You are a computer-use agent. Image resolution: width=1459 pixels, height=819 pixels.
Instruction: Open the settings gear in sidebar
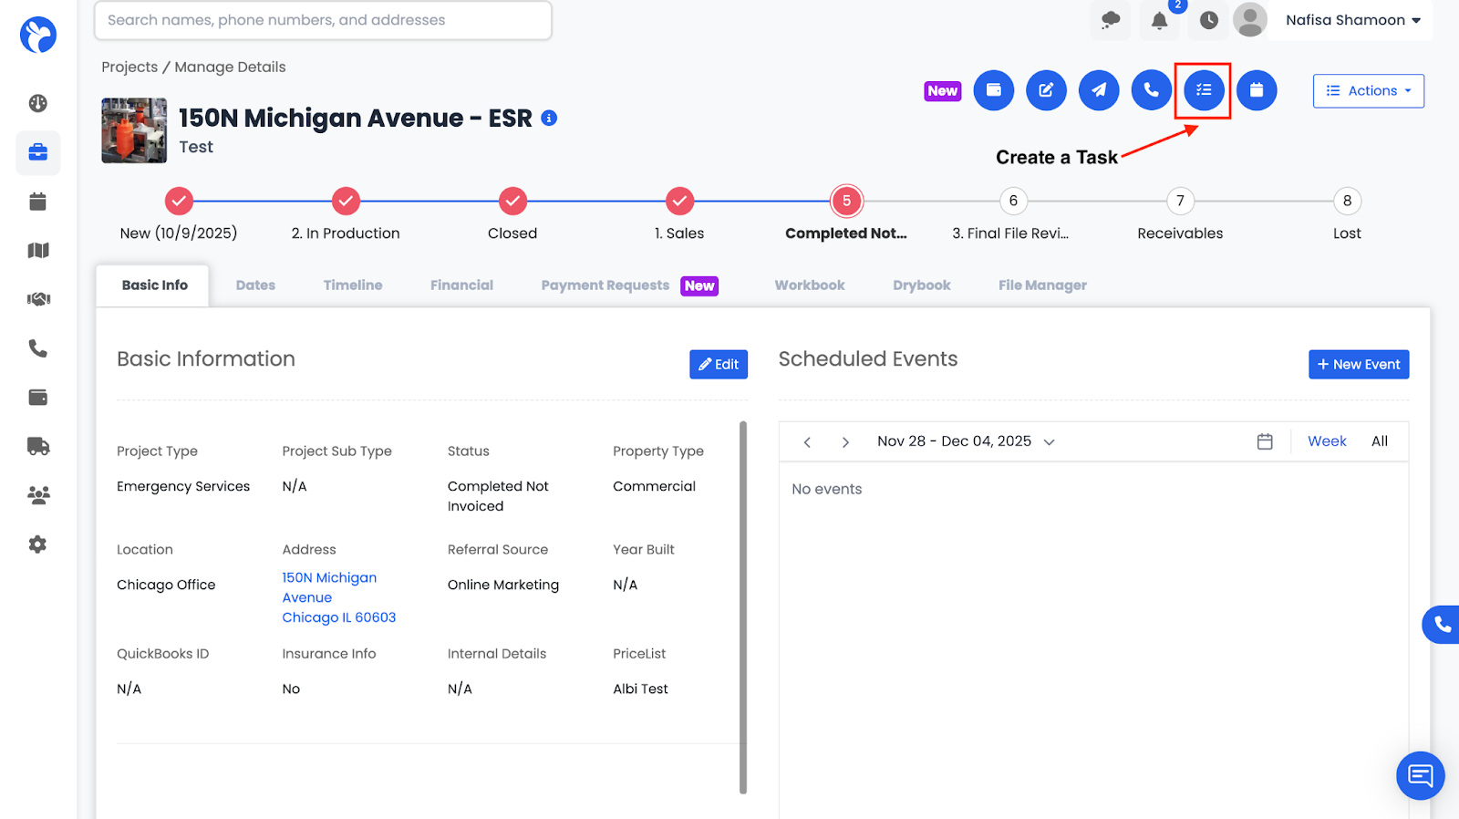click(x=38, y=544)
